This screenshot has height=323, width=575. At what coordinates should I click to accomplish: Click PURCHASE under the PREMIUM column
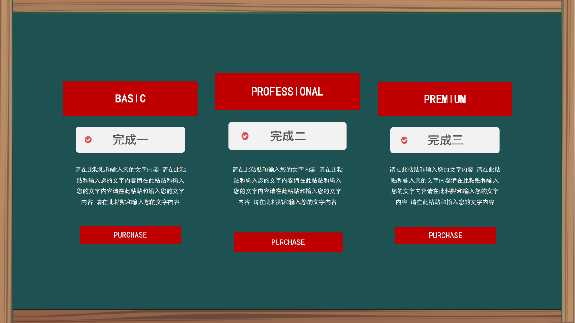tap(445, 236)
